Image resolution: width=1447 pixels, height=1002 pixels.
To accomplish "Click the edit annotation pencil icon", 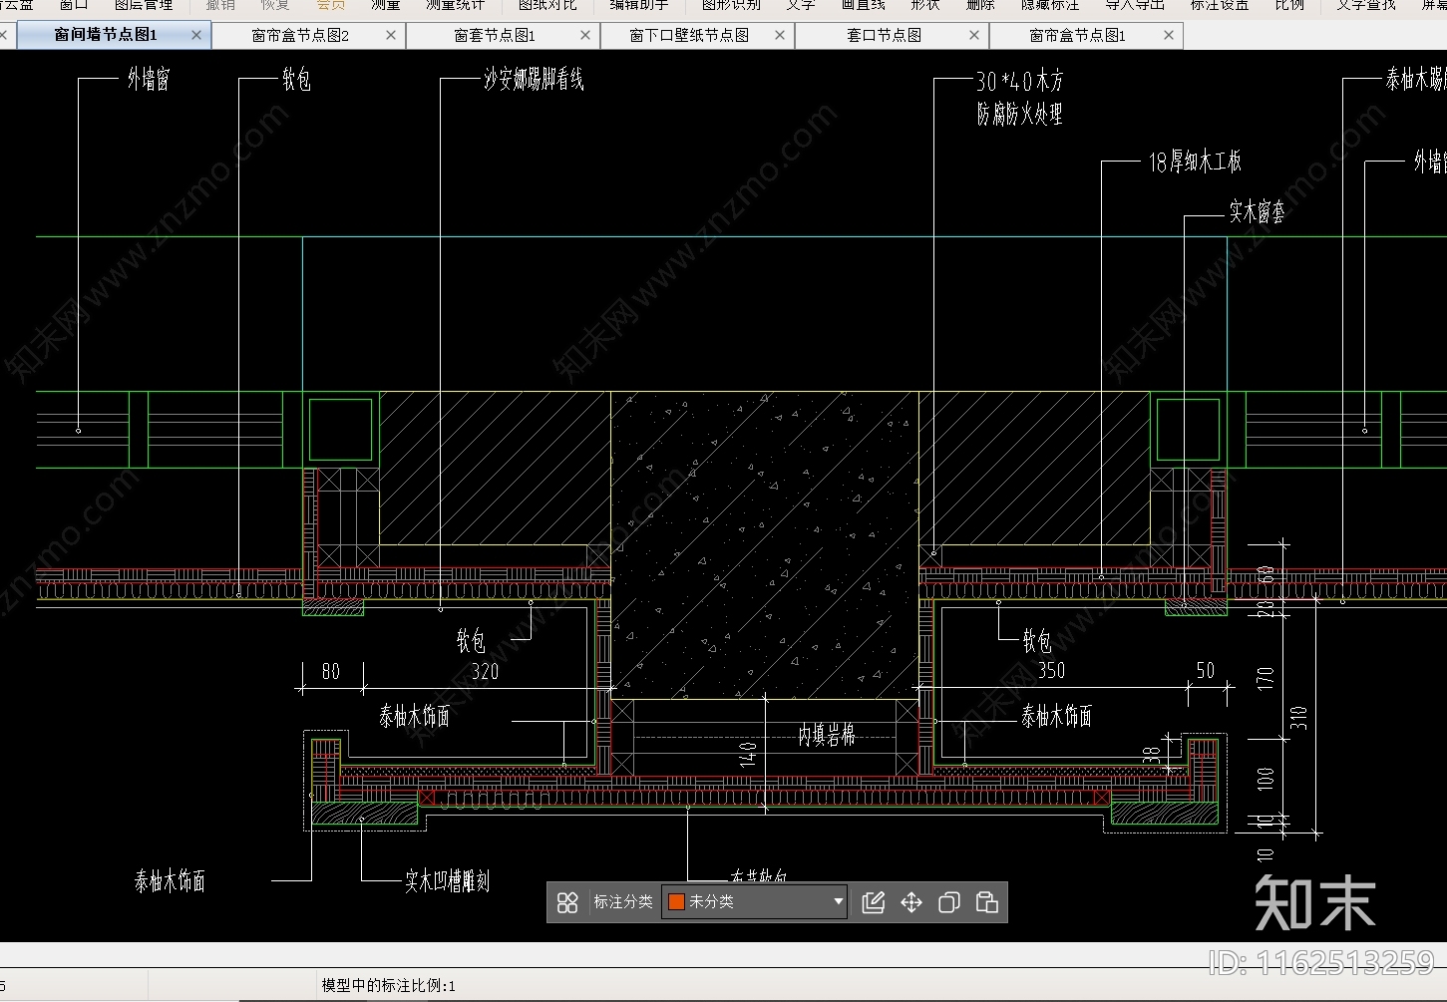I will click(873, 902).
